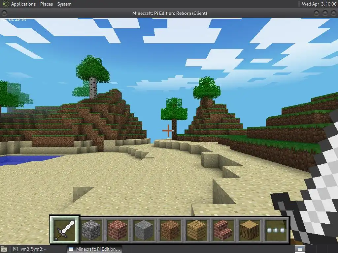Select the wooden planks hotbar slot
Viewport: 338px width, 253px height.
coord(196,230)
